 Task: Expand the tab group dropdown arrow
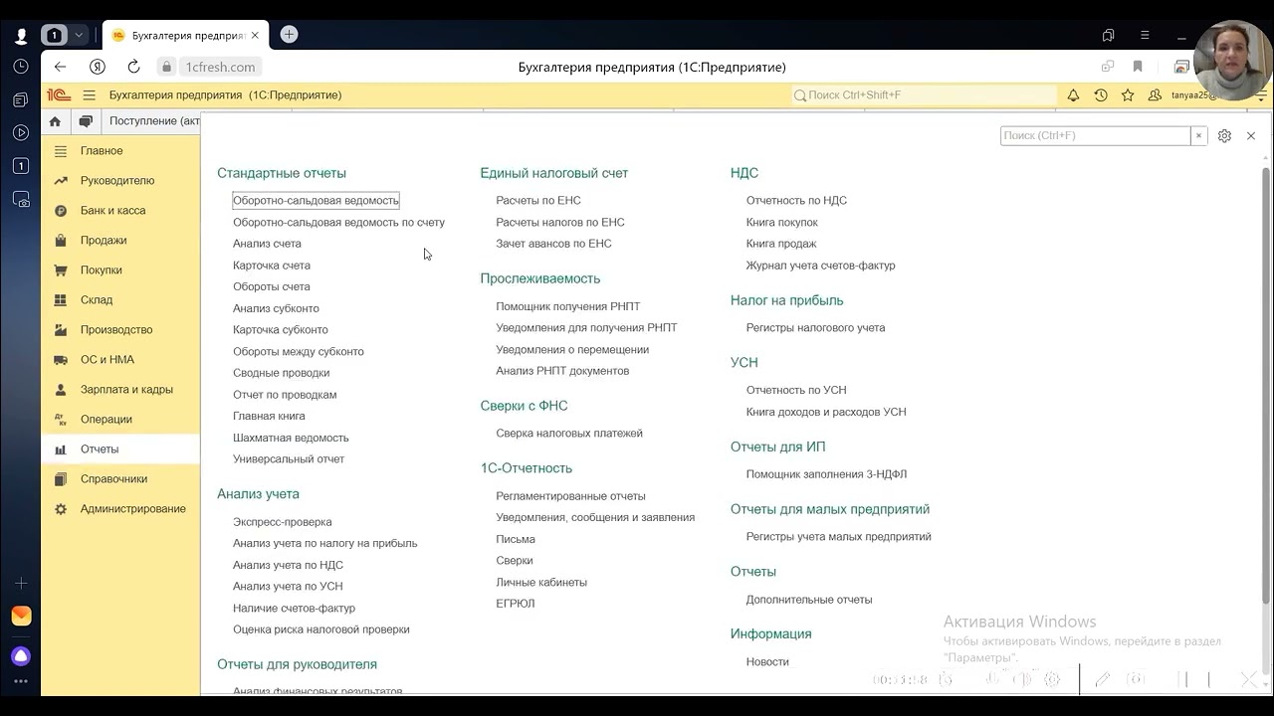(78, 36)
